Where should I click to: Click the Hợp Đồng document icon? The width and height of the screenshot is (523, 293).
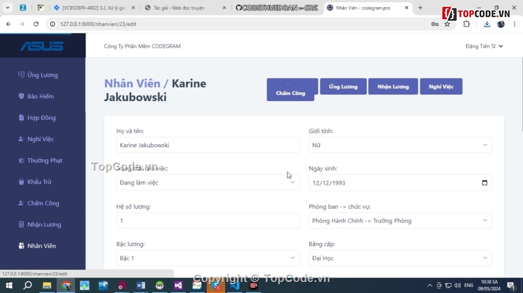21,118
